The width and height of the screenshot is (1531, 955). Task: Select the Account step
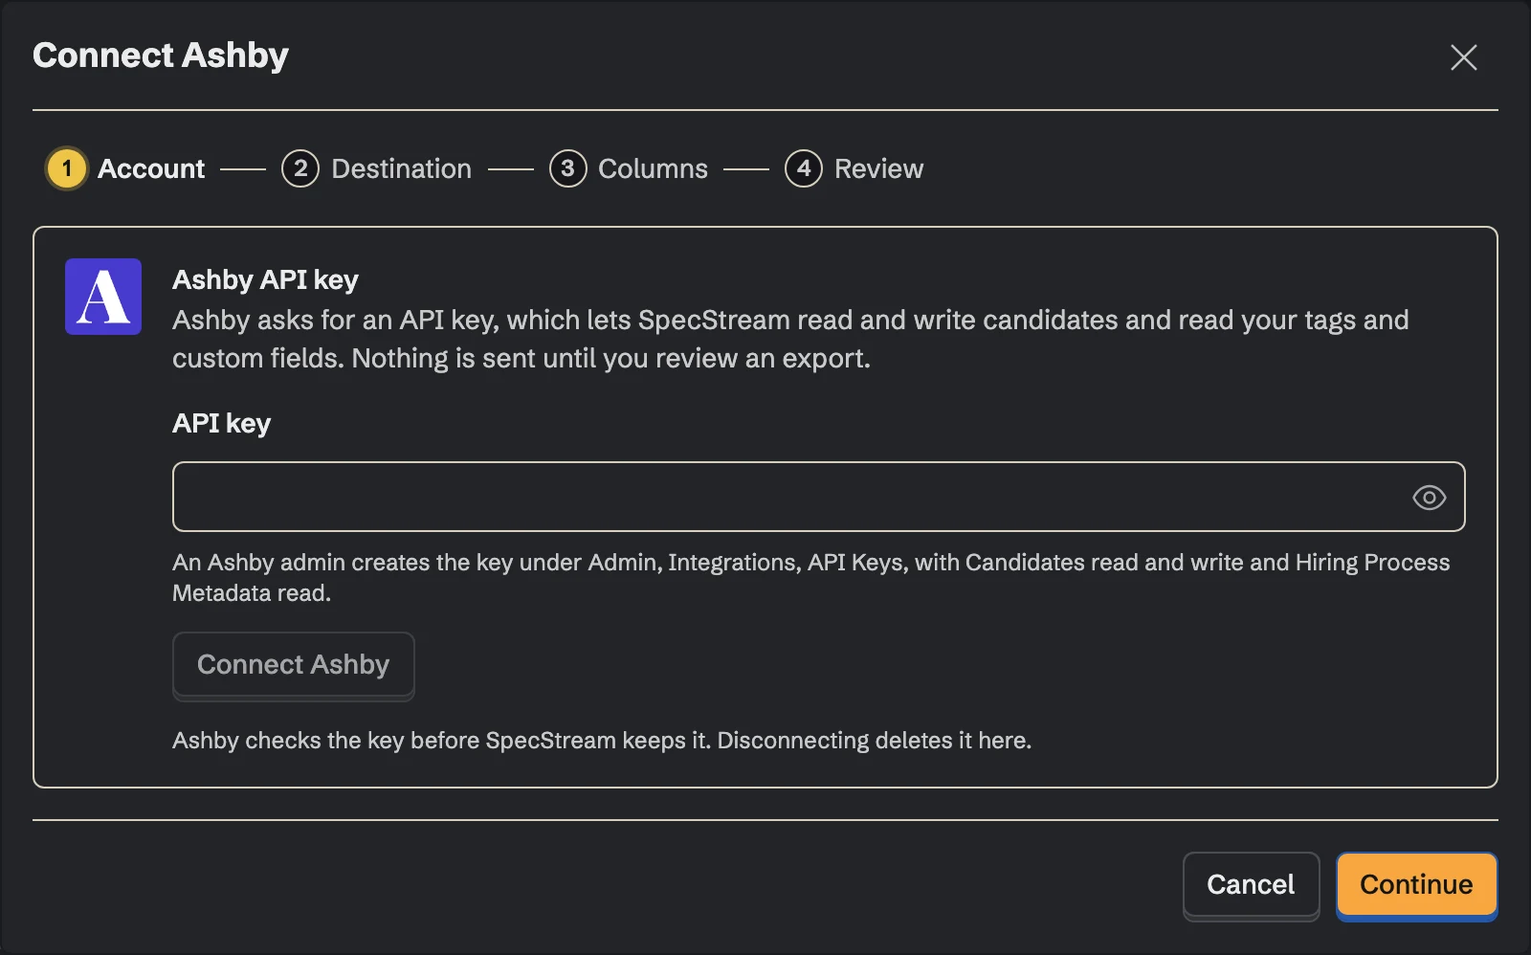point(126,168)
